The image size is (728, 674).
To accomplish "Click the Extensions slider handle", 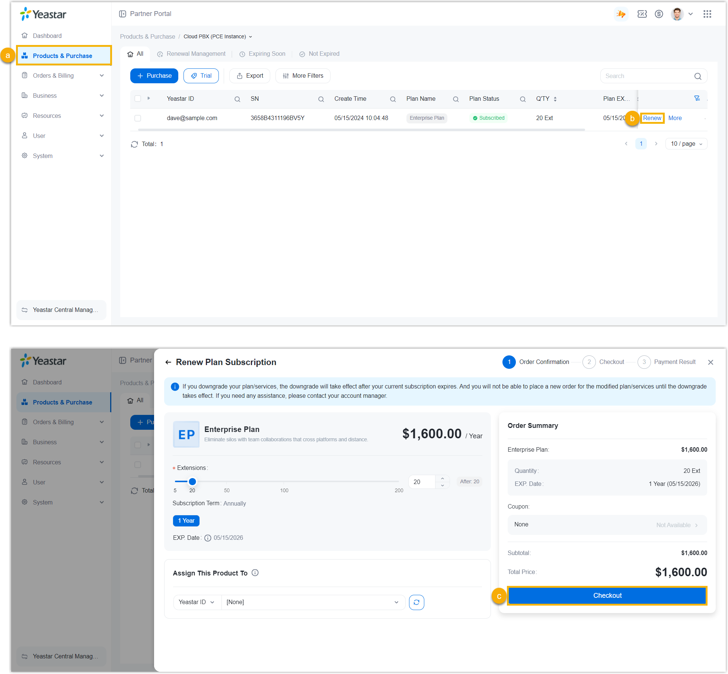I will (x=192, y=481).
